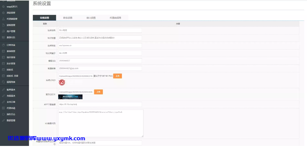Click the 代理商管理 person icon
The width and height of the screenshot is (307, 148).
click(x=3, y=19)
